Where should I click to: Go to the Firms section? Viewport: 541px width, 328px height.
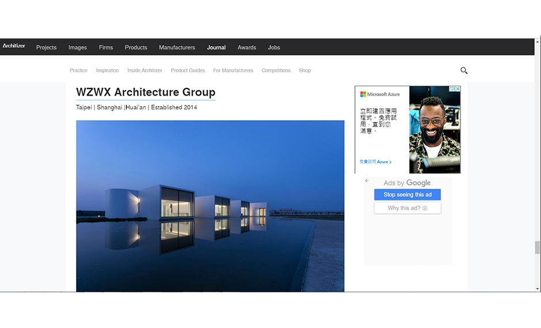tap(106, 47)
